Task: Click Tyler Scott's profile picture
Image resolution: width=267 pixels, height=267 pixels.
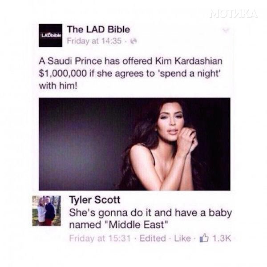Action: (x=46, y=211)
